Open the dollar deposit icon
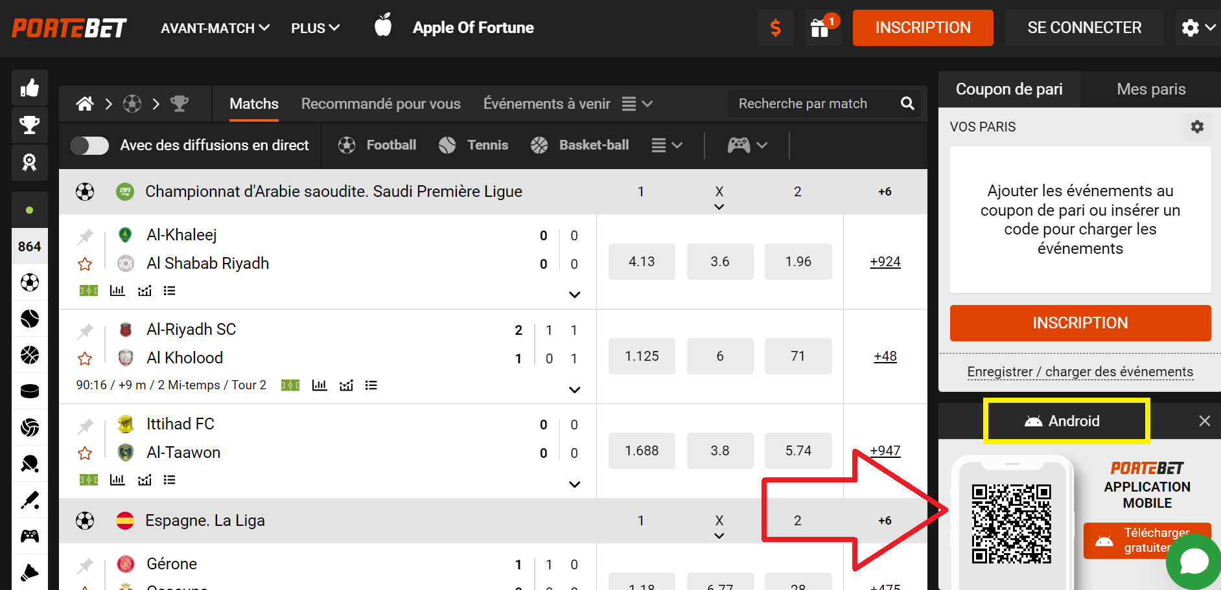This screenshot has width=1221, height=590. (775, 28)
